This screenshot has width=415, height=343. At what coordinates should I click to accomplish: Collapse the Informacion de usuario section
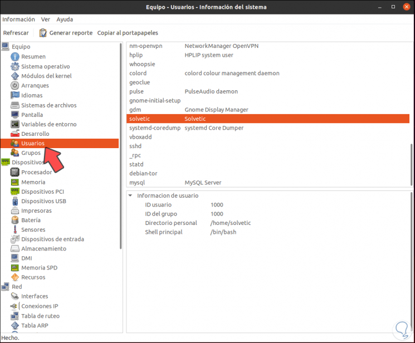(130, 195)
